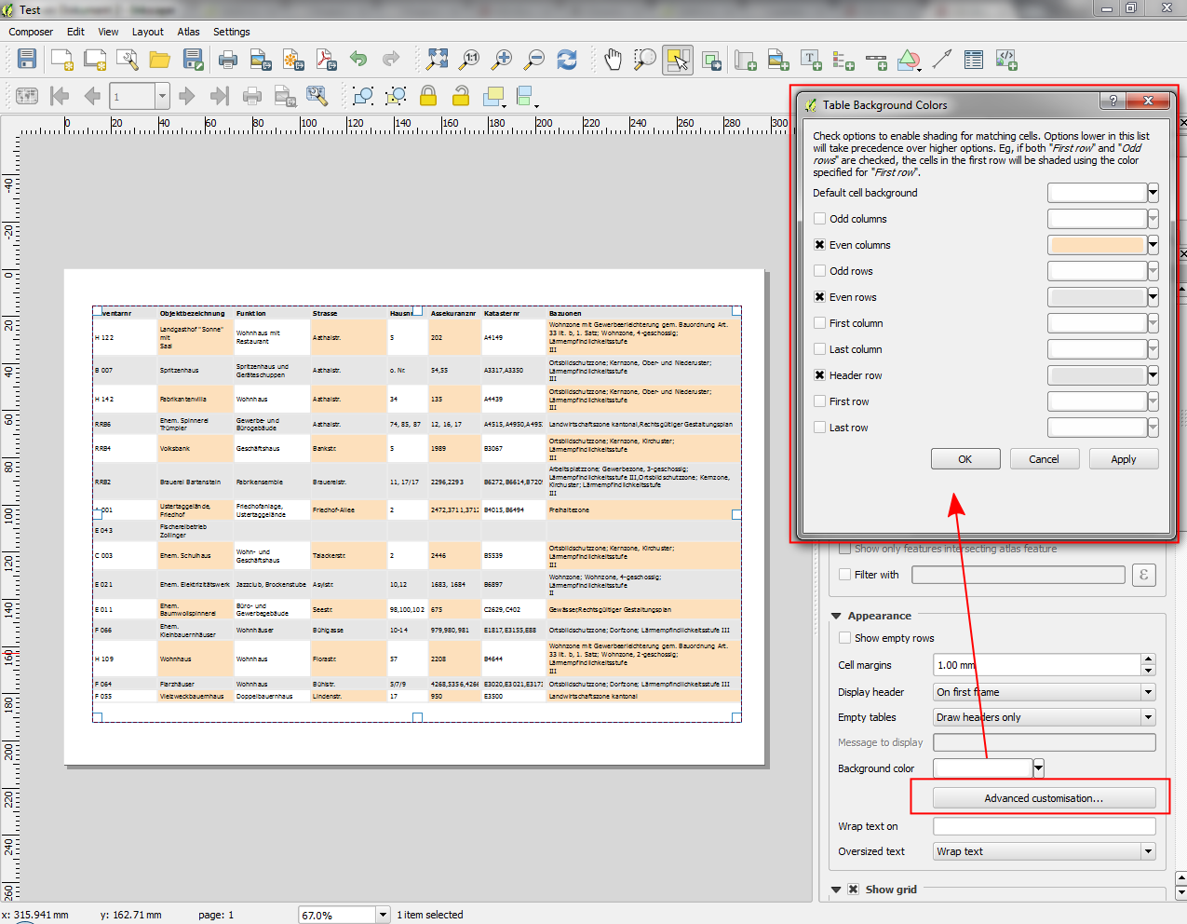Click the Add arrow tool
This screenshot has height=924, width=1187.
942,60
